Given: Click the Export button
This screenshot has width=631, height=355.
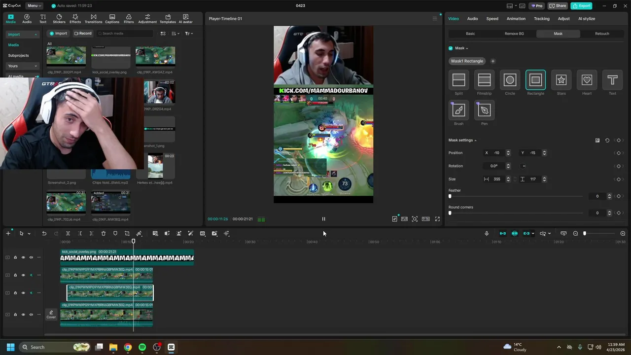Looking at the screenshot, I should tap(581, 6).
